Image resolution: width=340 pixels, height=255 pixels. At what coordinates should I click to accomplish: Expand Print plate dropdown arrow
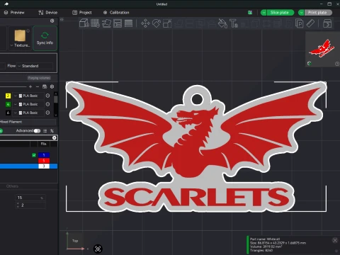[x=301, y=13]
